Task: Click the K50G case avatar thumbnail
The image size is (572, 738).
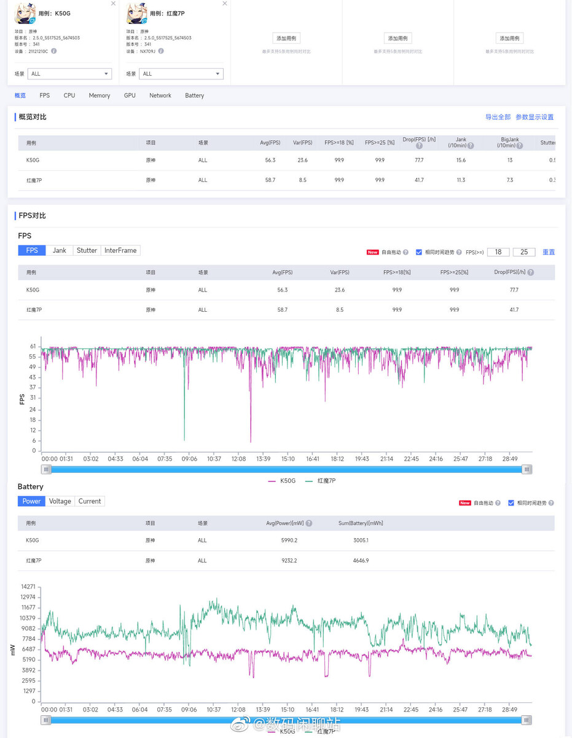Action: tap(25, 13)
